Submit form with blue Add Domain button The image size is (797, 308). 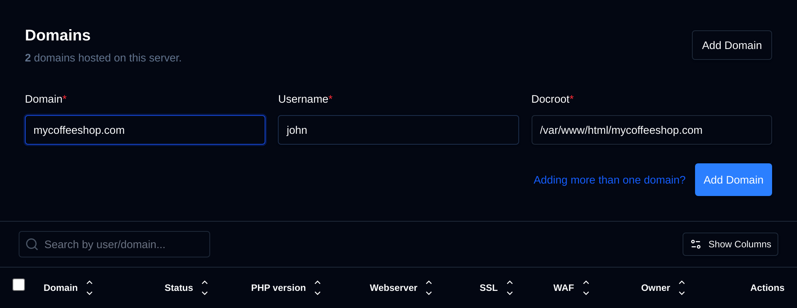pyautogui.click(x=733, y=180)
